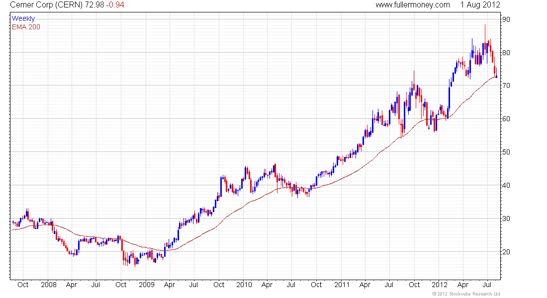Click the 90 price axis label

click(x=506, y=19)
